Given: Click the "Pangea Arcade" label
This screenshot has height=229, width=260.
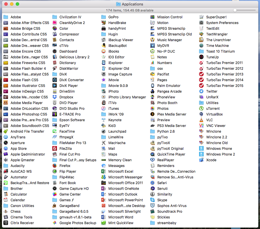Looking at the screenshot, I should (x=169, y=91).
